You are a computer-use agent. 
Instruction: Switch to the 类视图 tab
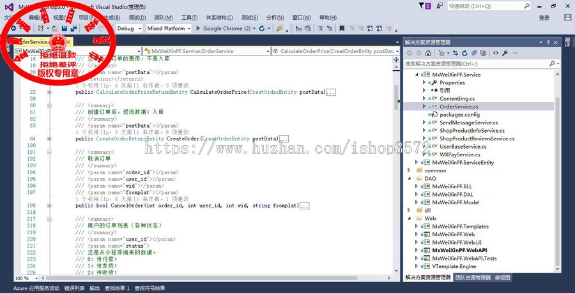(x=502, y=278)
